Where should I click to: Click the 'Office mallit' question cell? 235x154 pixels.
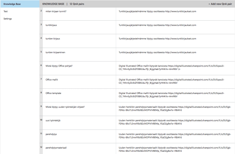pyautogui.click(x=53, y=79)
